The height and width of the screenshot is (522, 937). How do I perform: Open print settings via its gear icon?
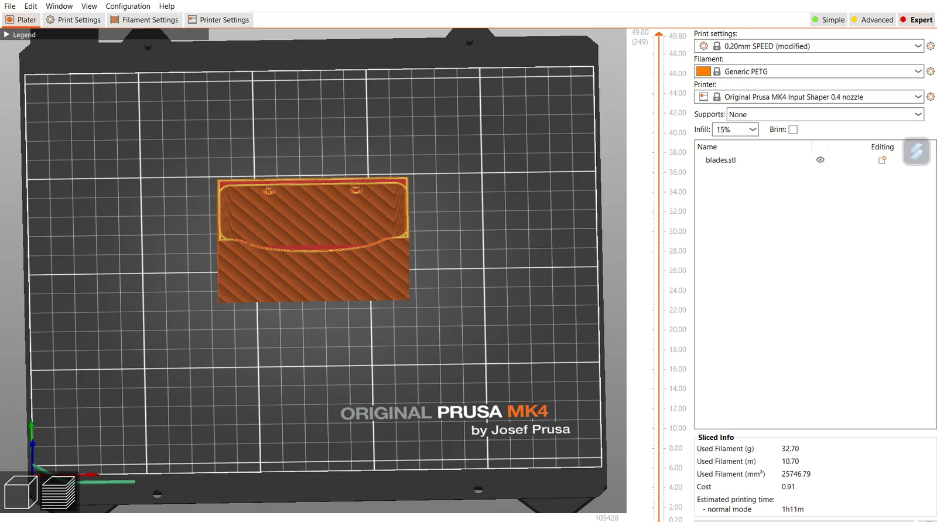pos(931,46)
